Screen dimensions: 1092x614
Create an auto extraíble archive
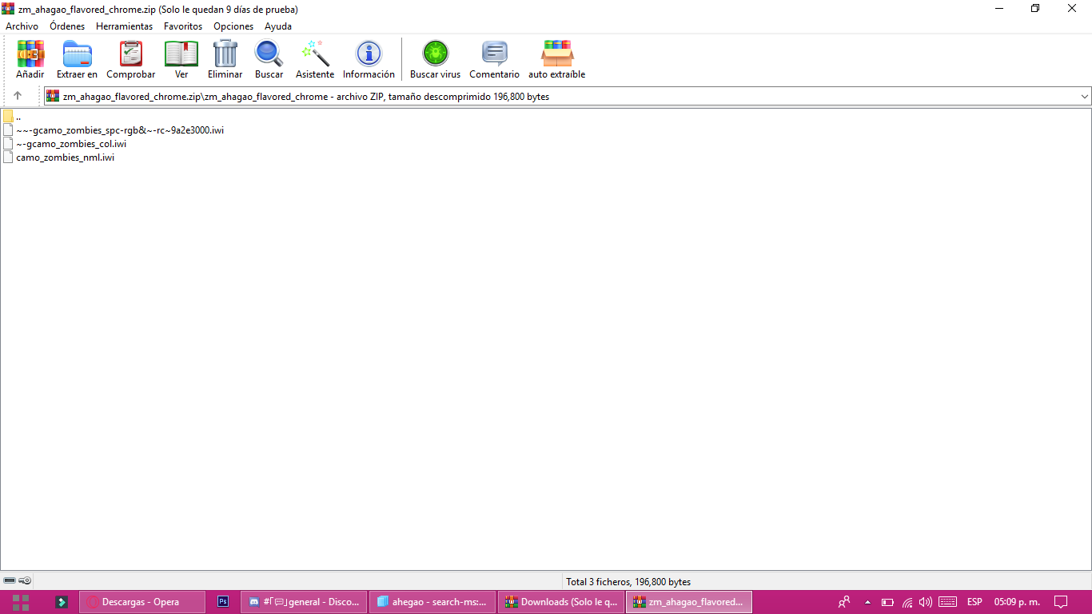[x=557, y=60]
